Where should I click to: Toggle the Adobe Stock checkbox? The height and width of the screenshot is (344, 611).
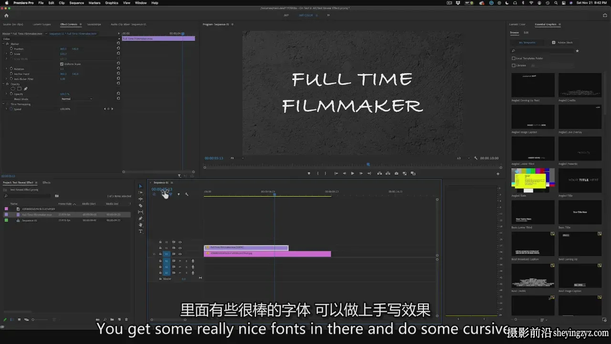pyautogui.click(x=554, y=43)
